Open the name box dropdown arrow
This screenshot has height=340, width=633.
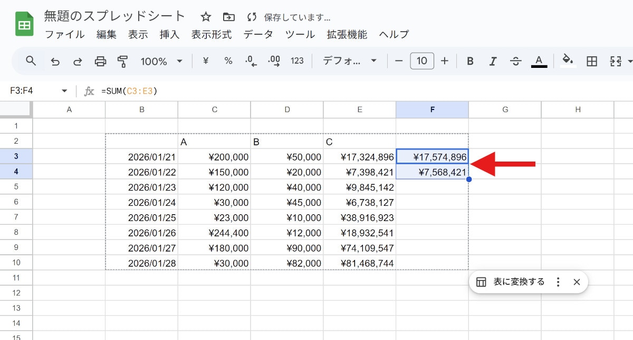tap(64, 91)
